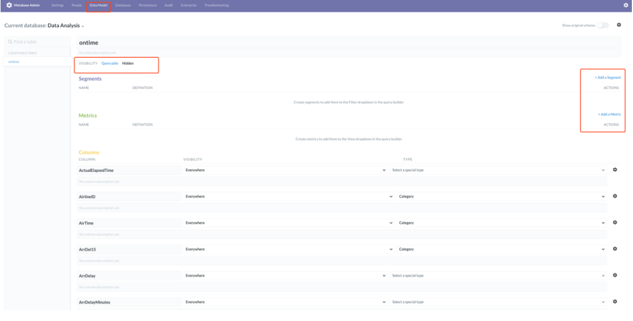This screenshot has height=321, width=633.
Task: Edit the AirTime column name field
Action: click(x=129, y=223)
